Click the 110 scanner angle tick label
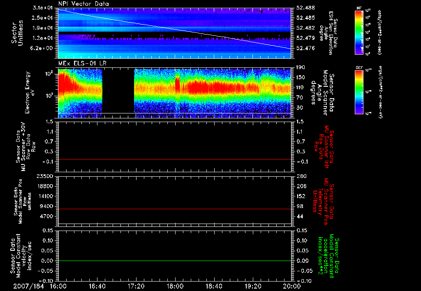The height and width of the screenshot is (291, 421). (x=301, y=88)
